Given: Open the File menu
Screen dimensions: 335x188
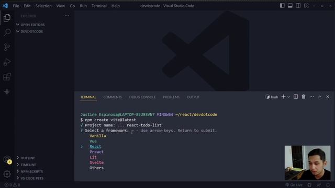Looking at the screenshot, I should tap(16, 6).
